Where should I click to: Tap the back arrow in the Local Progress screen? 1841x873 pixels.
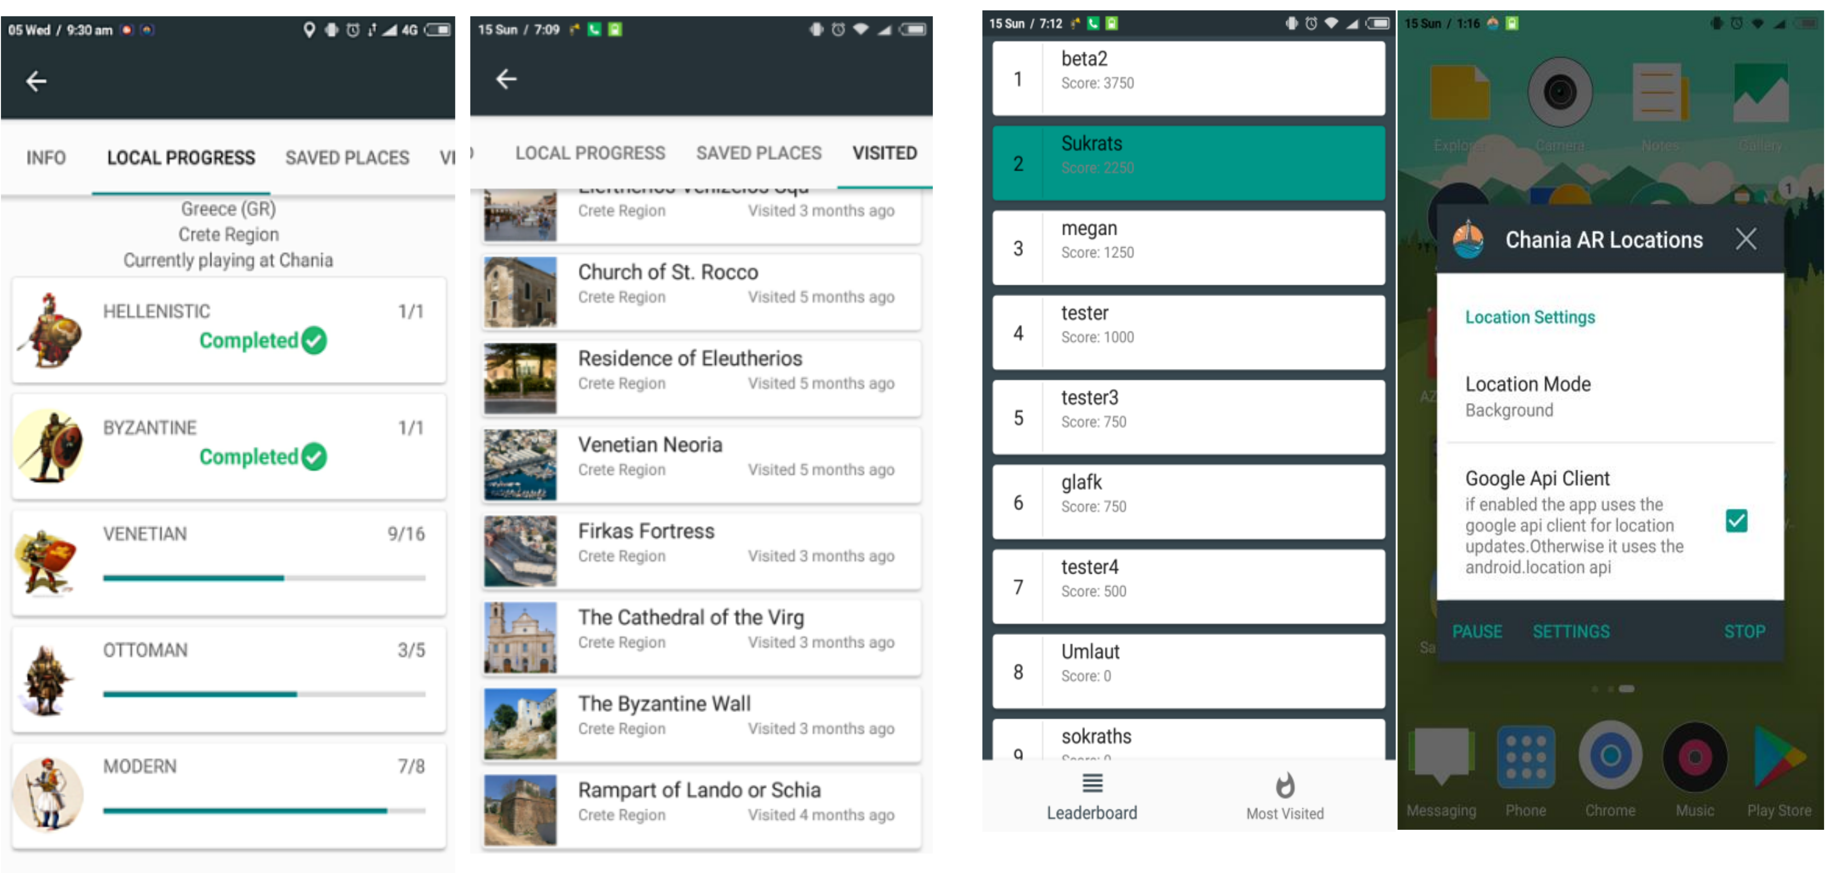tap(36, 81)
